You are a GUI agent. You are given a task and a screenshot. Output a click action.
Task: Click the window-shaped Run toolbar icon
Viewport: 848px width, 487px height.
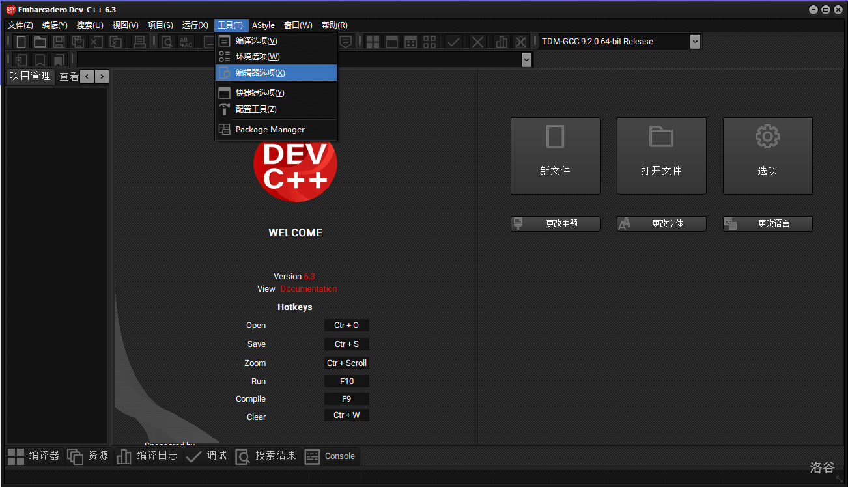pos(391,42)
